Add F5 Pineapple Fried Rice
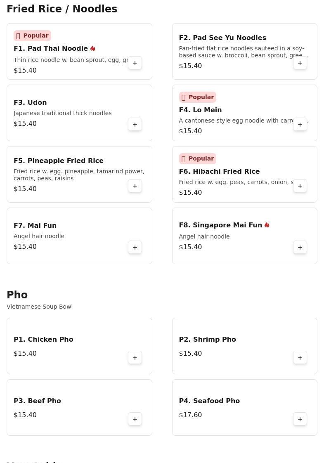This screenshot has height=463, width=324. [135, 186]
